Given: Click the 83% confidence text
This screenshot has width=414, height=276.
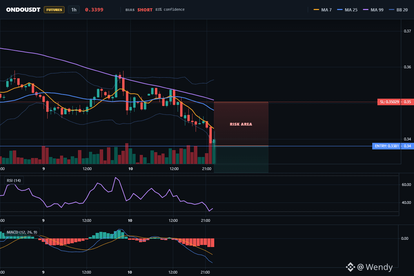Looking at the screenshot, I should pos(170,10).
